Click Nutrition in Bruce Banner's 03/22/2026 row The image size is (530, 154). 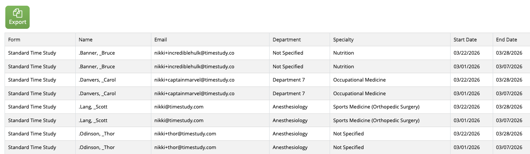(343, 53)
